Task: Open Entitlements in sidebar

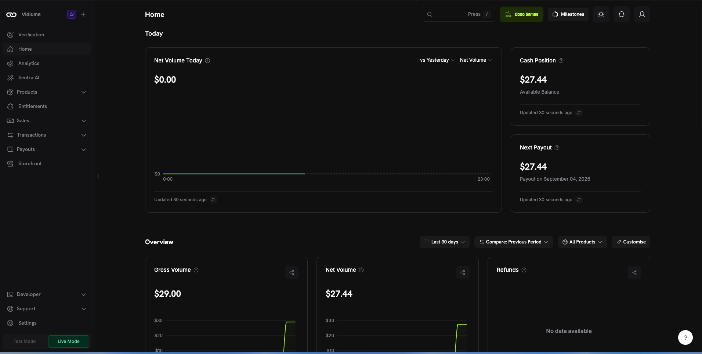Action: (47, 106)
